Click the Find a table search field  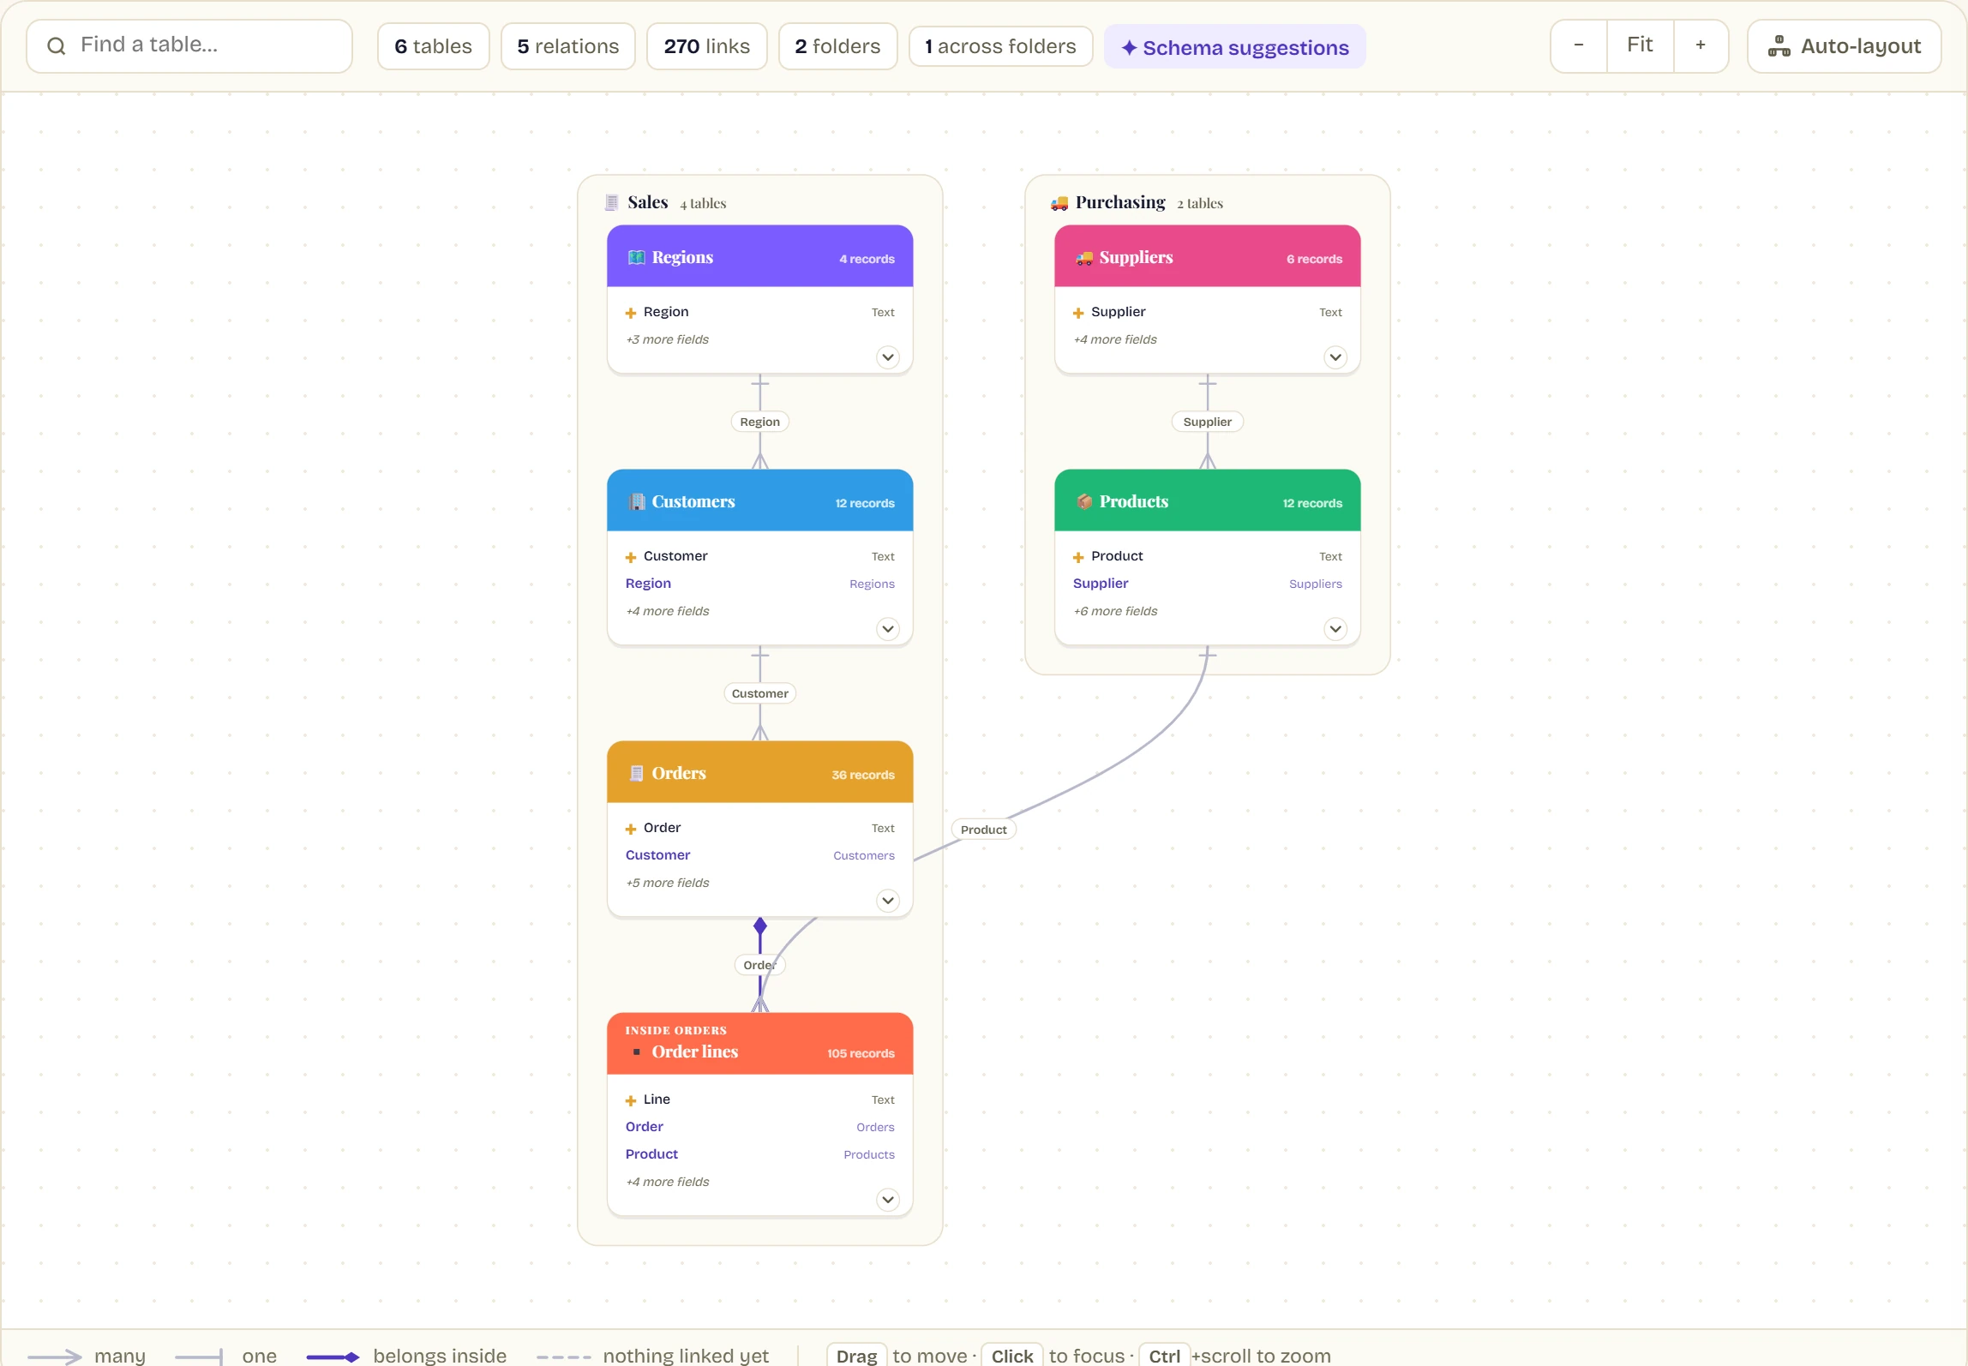[189, 46]
